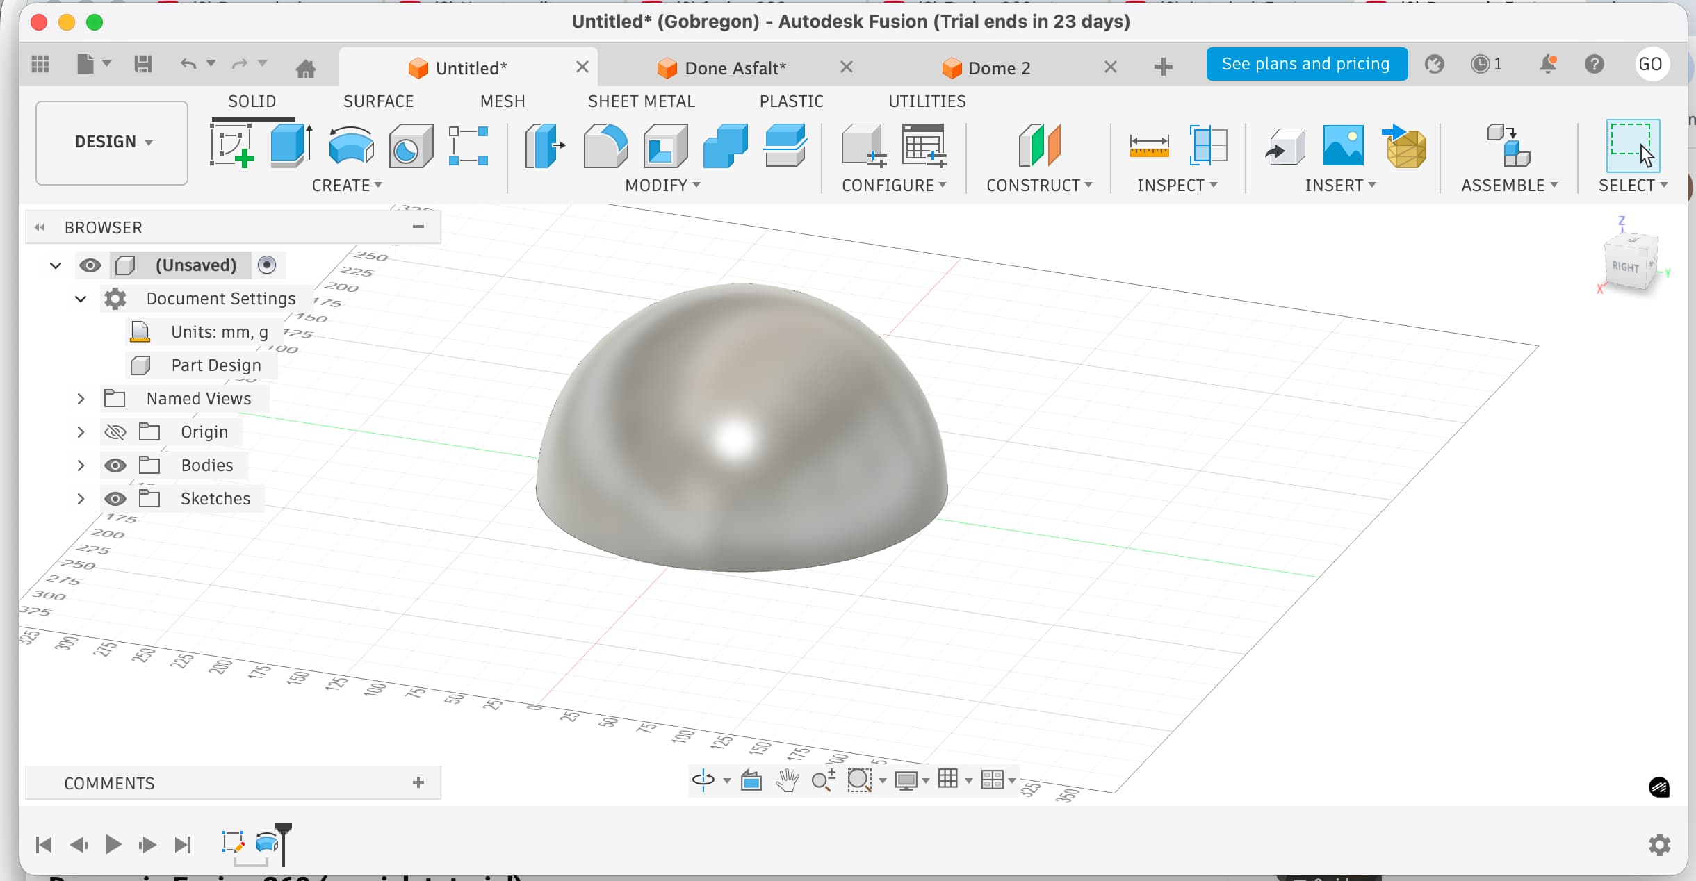This screenshot has height=881, width=1696.
Task: Expand the Named Views folder
Action: click(81, 398)
